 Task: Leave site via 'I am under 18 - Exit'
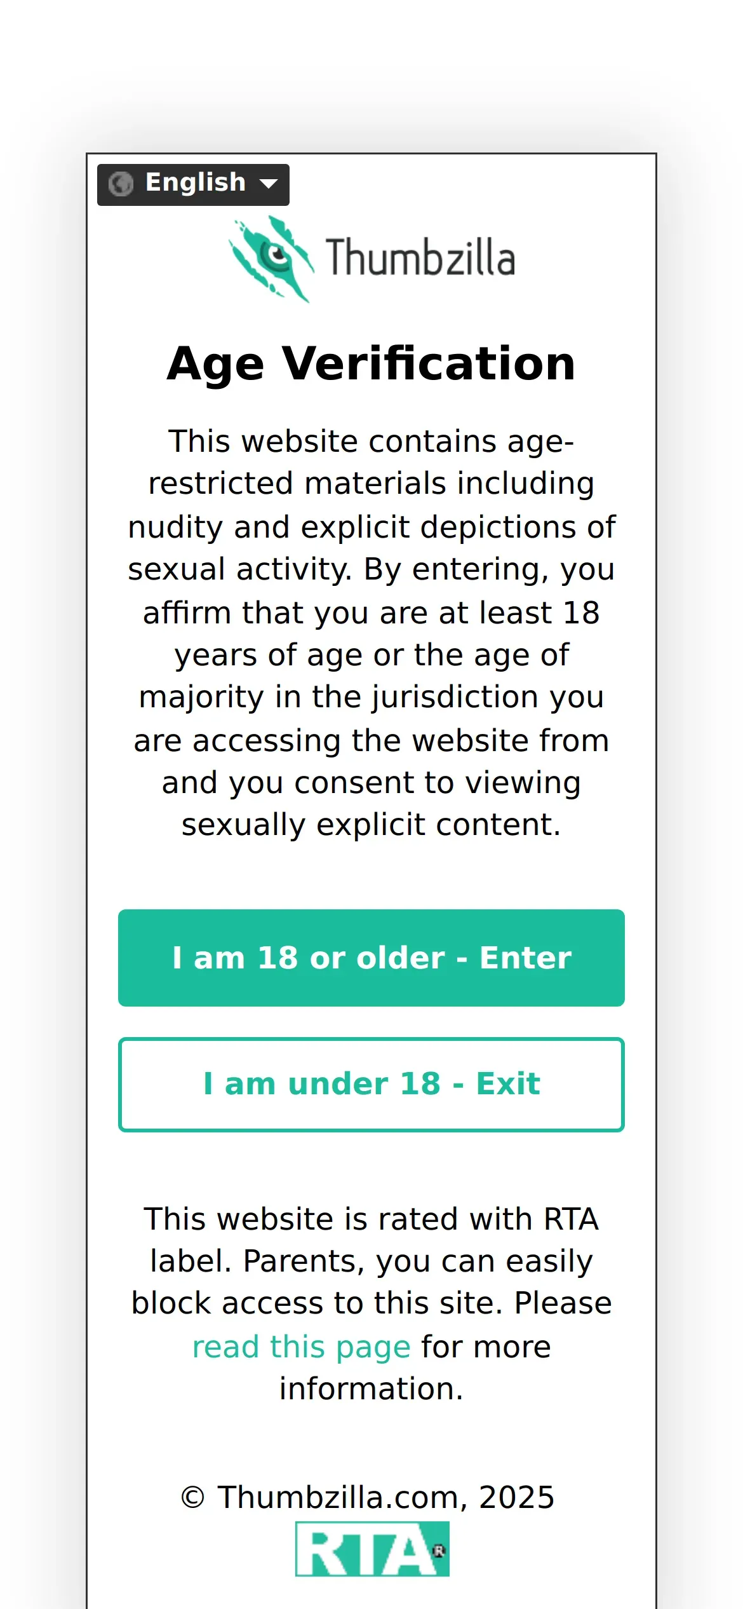pos(371,1084)
